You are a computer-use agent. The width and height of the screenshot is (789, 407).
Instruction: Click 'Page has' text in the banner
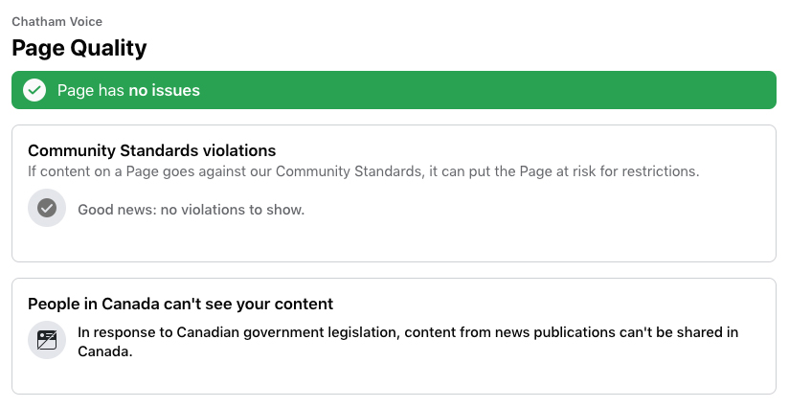point(91,91)
